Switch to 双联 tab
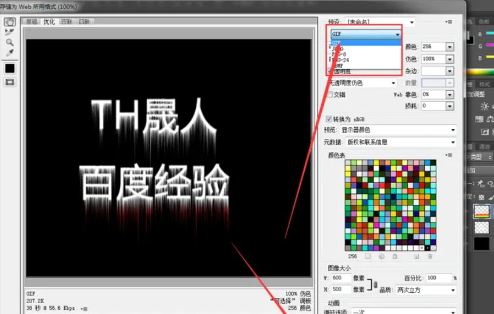The height and width of the screenshot is (314, 494). pyautogui.click(x=67, y=21)
